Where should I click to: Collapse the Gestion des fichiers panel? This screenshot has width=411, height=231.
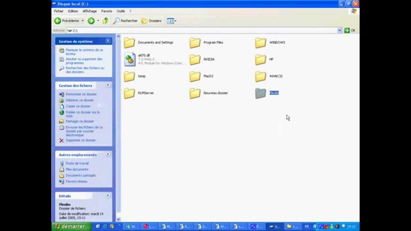click(108, 85)
